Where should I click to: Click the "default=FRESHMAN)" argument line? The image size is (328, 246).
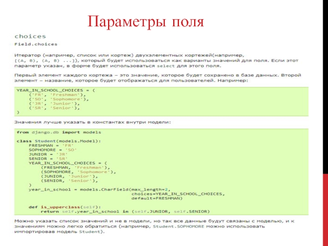pos(157,198)
